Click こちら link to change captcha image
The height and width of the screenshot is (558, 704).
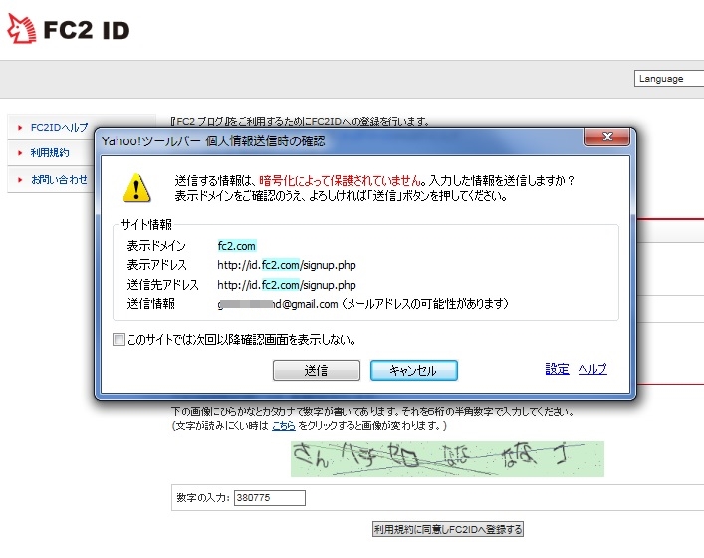[284, 425]
